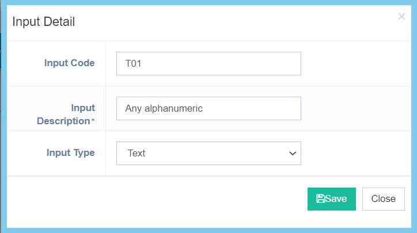Click the Input Code label
Image resolution: width=417 pixels, height=233 pixels.
pyautogui.click(x=69, y=63)
